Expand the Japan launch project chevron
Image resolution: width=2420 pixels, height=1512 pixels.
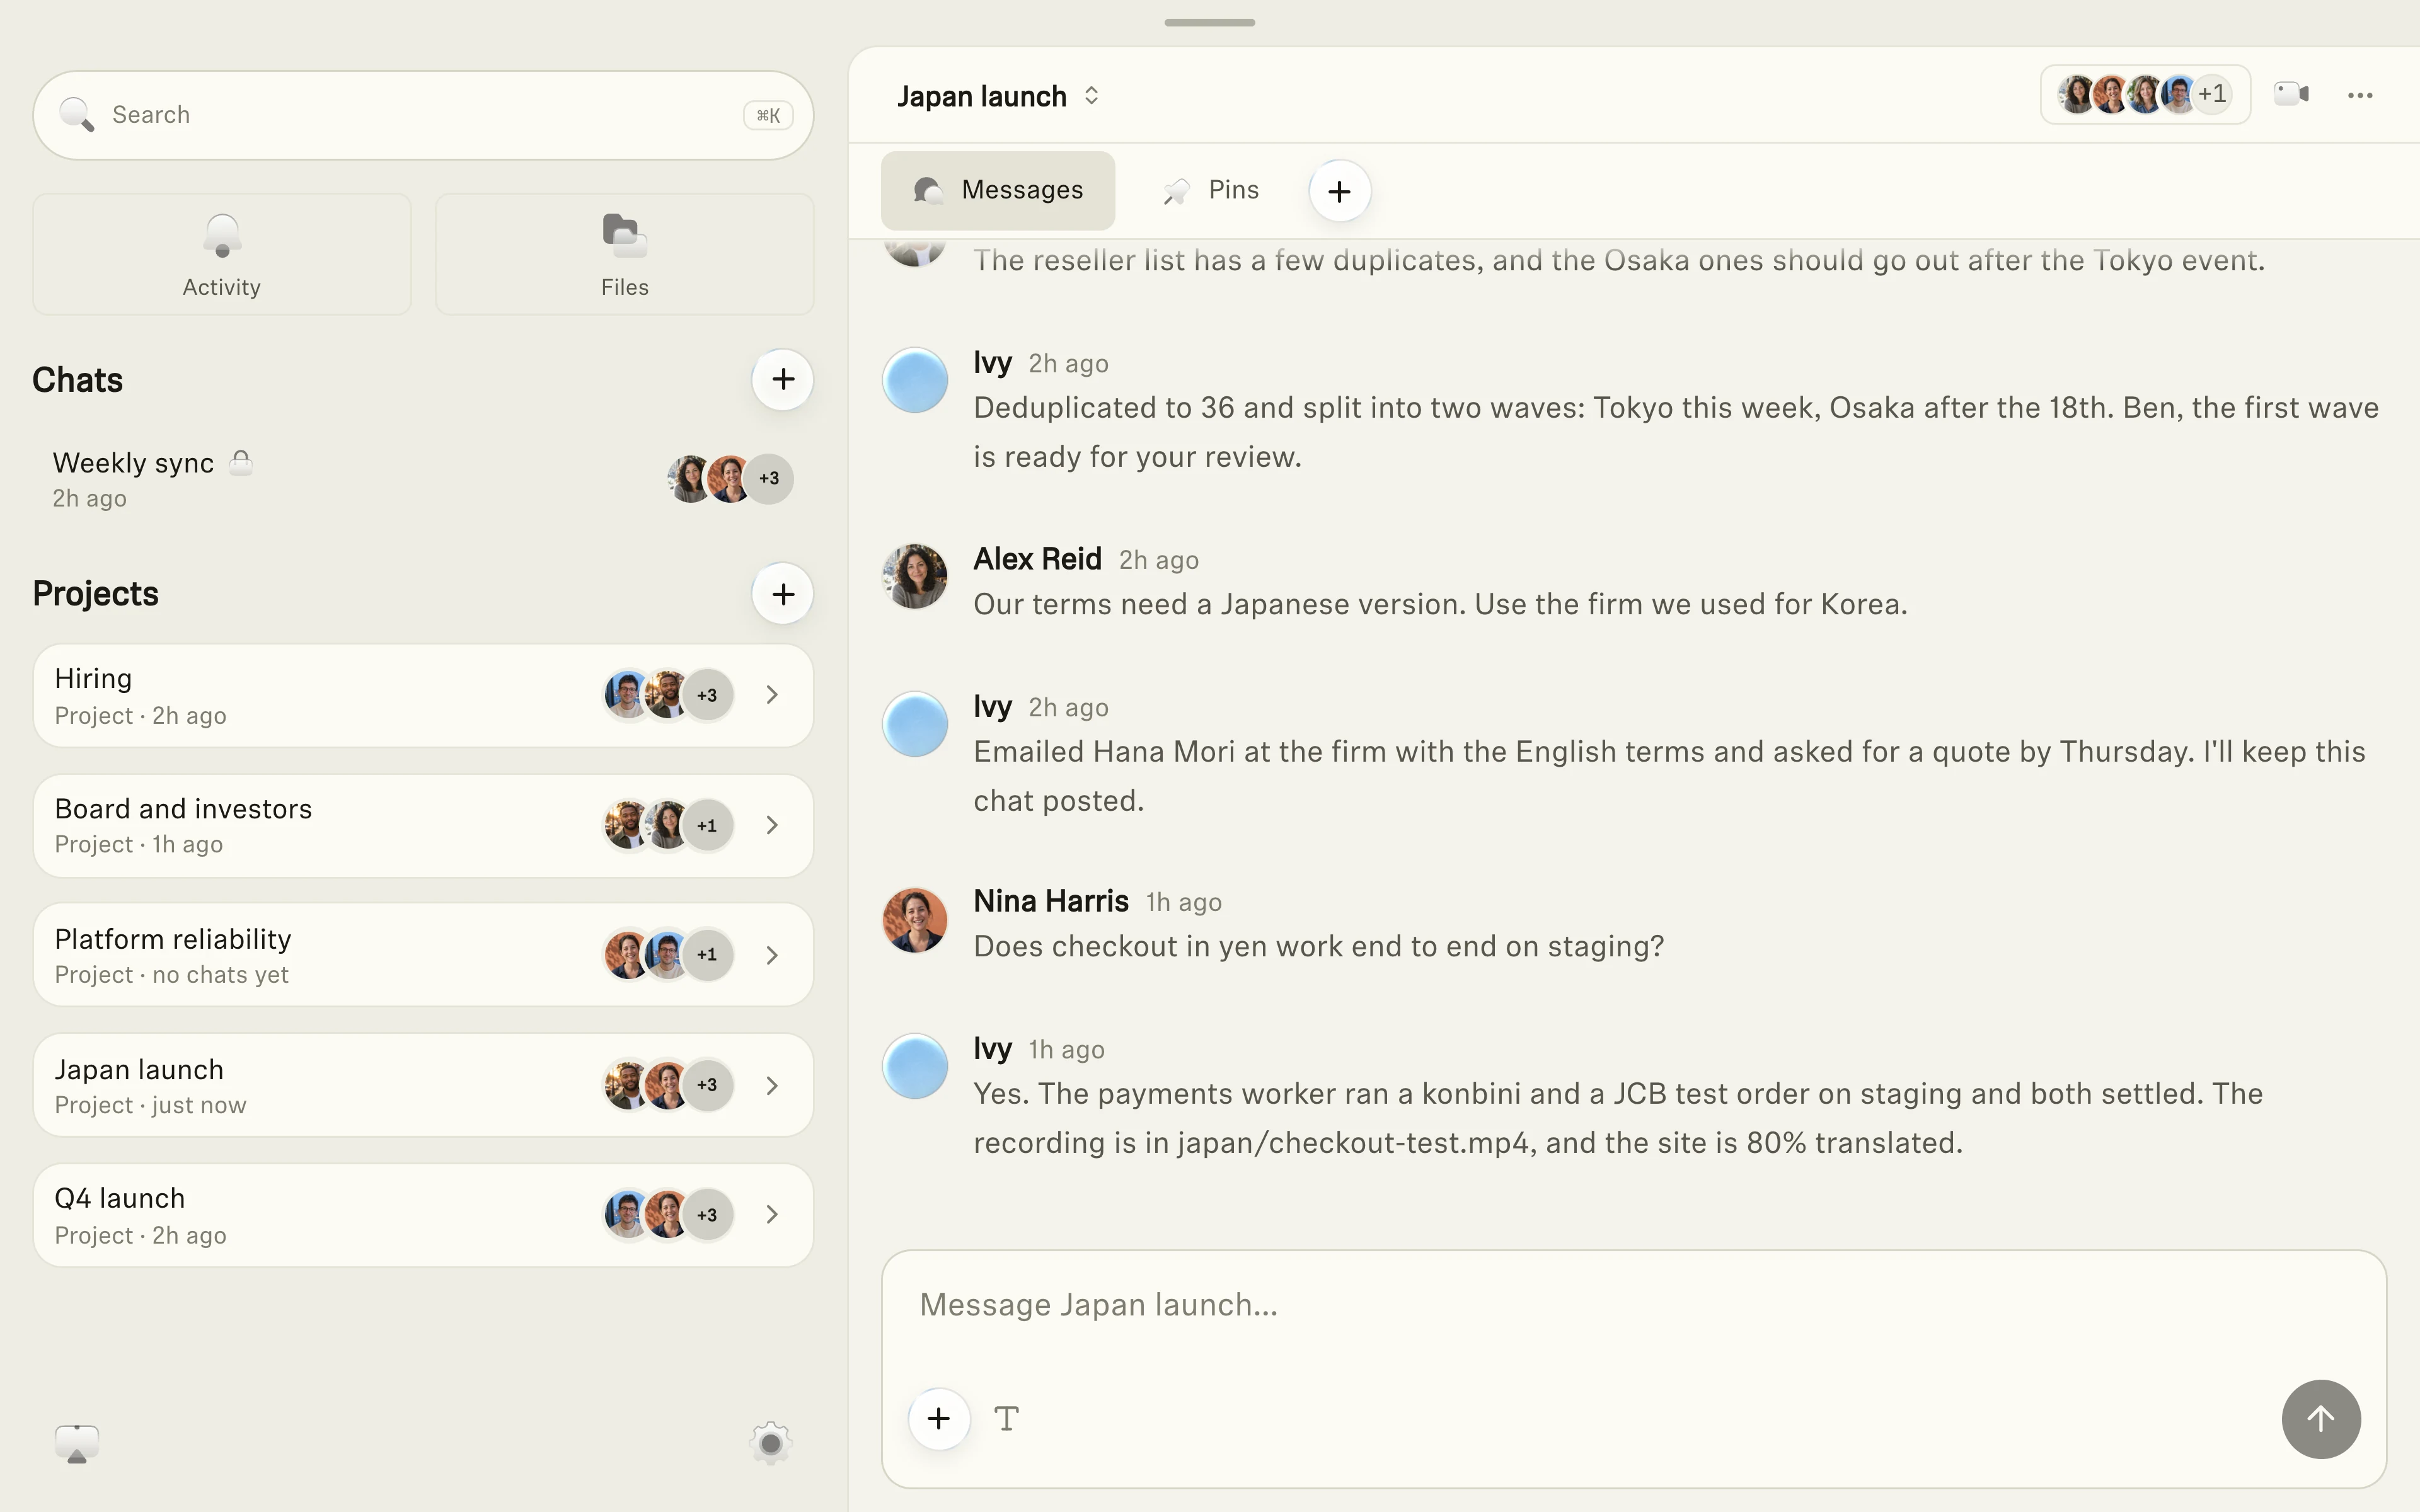[772, 1085]
